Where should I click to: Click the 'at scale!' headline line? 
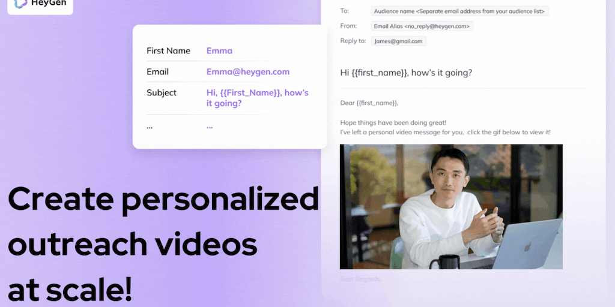pos(70,289)
